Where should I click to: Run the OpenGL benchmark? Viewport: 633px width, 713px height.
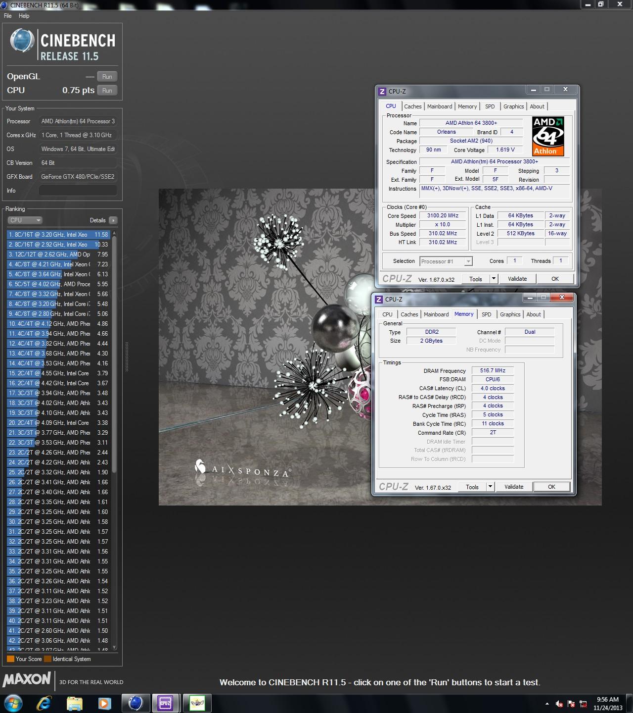107,77
